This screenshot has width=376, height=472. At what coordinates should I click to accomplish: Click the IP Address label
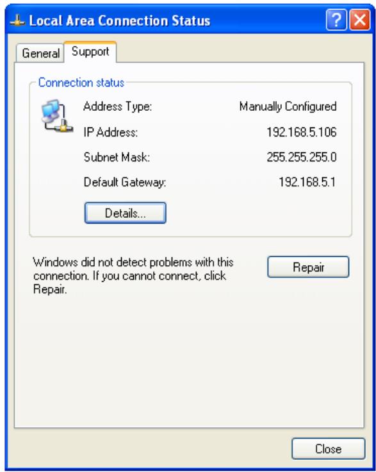coord(111,132)
